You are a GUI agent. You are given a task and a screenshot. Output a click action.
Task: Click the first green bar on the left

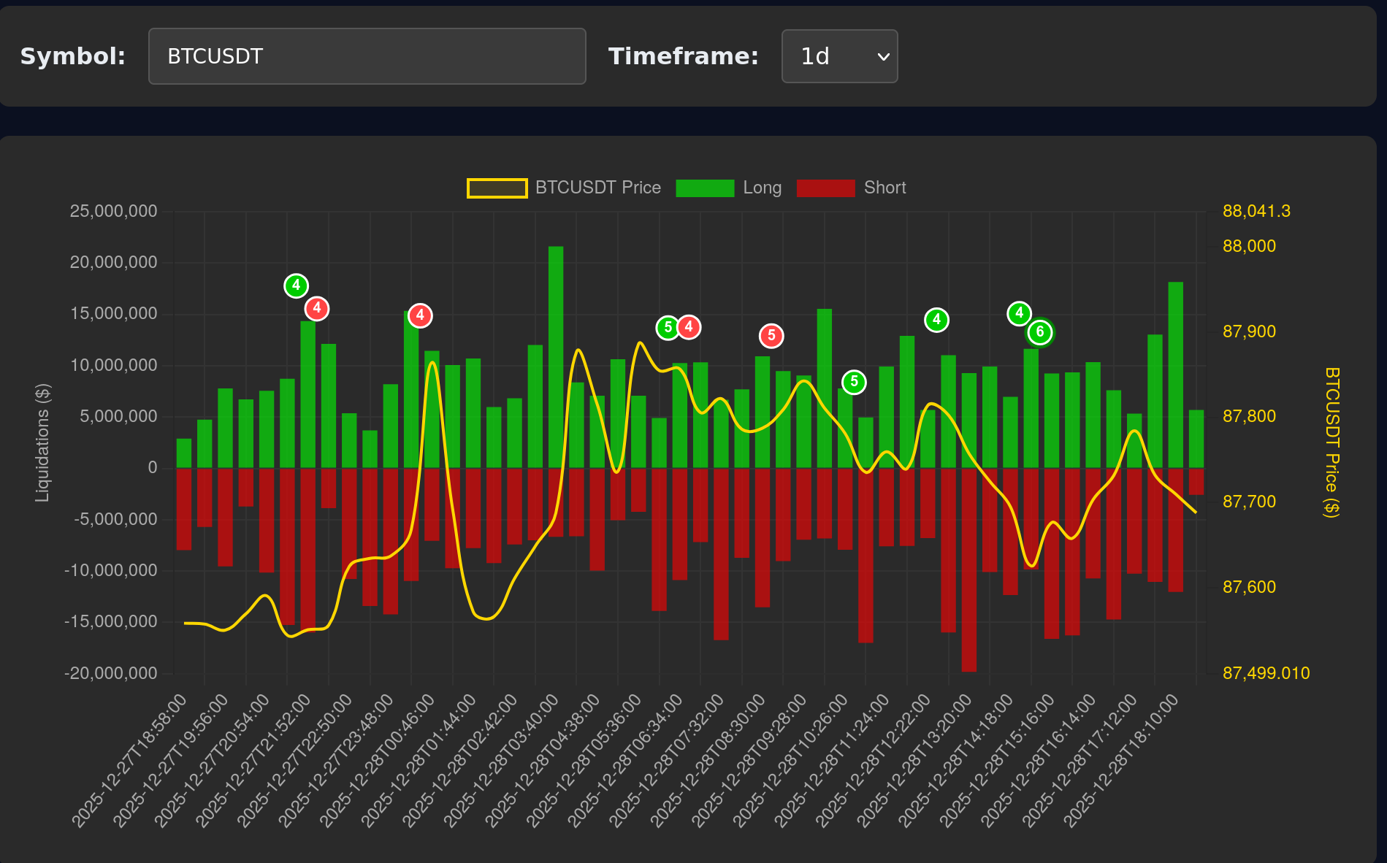(x=184, y=453)
